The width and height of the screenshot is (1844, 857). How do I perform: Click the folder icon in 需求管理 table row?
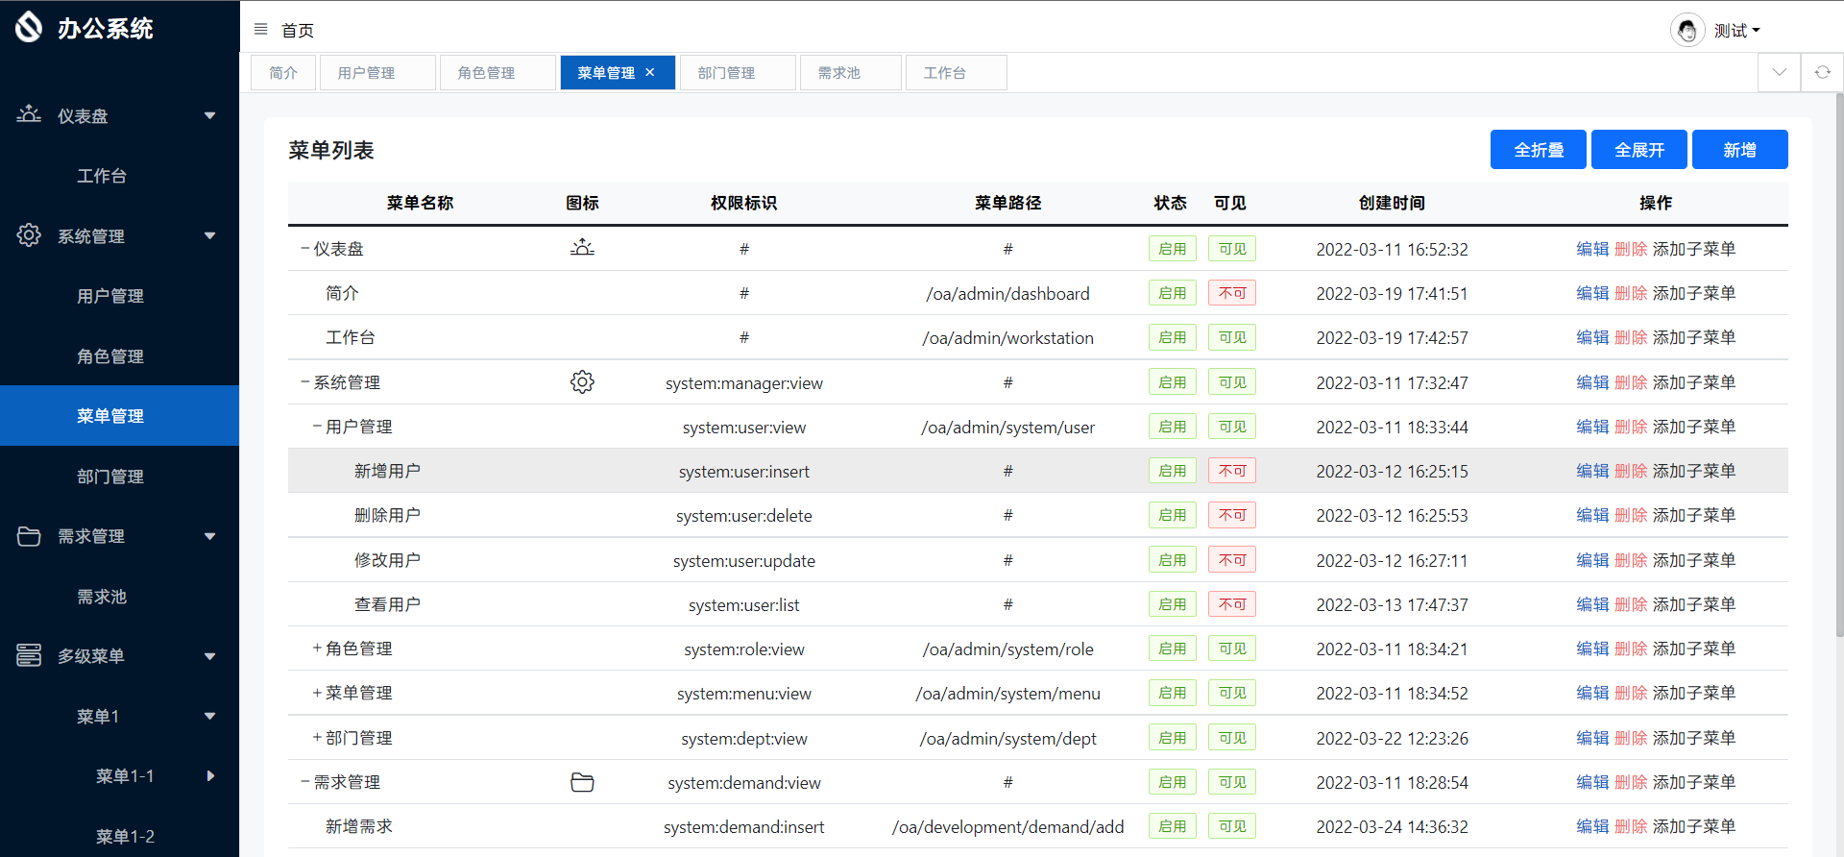[x=582, y=782]
